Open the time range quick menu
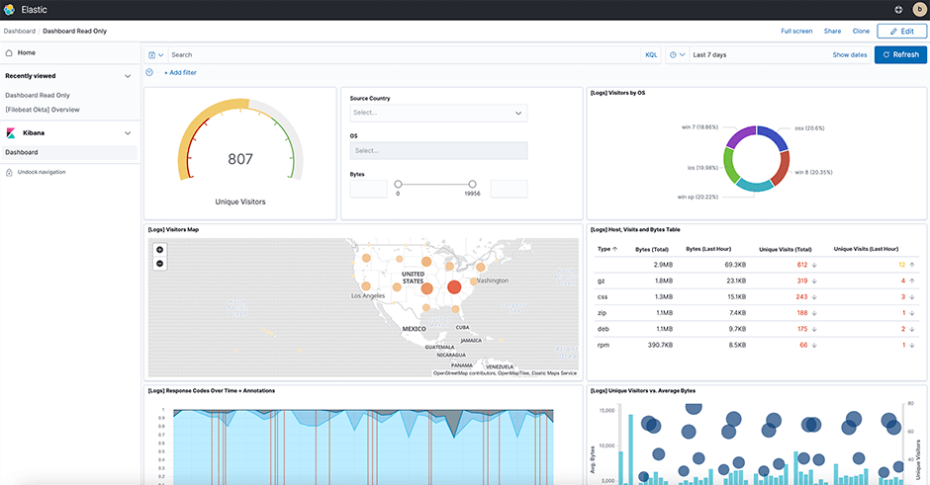 pos(677,55)
